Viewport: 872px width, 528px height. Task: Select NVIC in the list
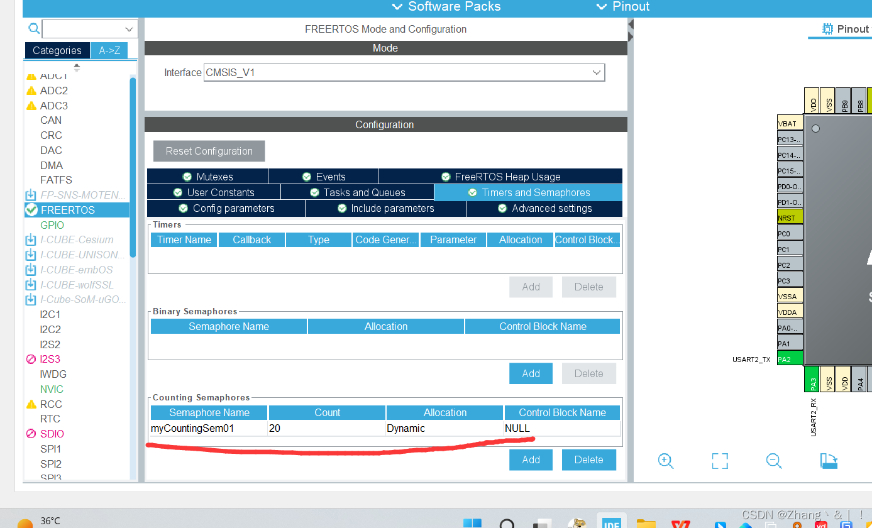click(x=52, y=389)
